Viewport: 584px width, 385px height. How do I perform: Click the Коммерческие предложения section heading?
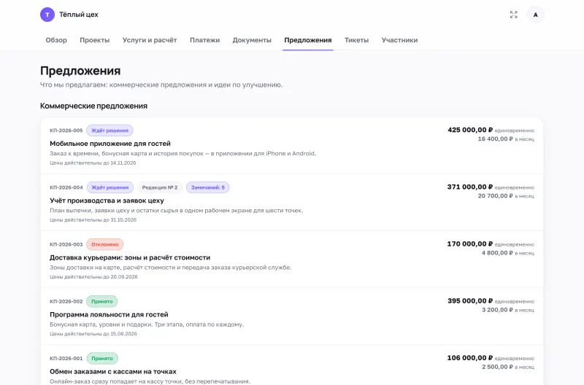(94, 106)
